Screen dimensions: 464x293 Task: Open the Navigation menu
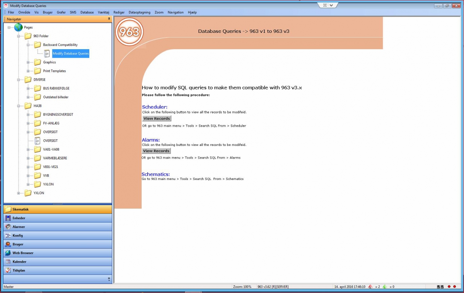click(x=176, y=12)
